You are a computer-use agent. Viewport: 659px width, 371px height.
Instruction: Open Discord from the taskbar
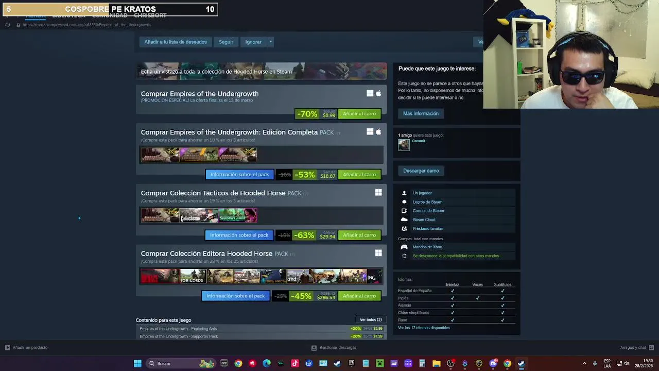[493, 363]
